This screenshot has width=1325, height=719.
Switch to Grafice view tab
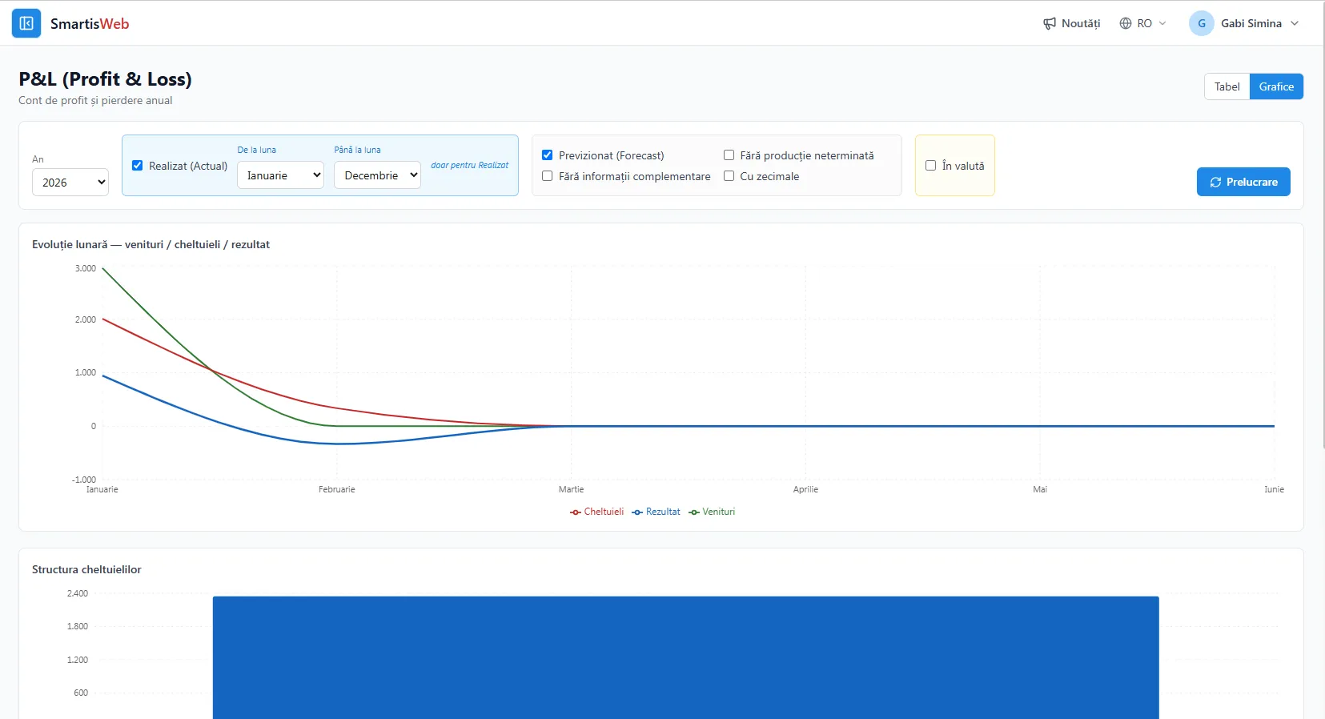click(x=1276, y=86)
